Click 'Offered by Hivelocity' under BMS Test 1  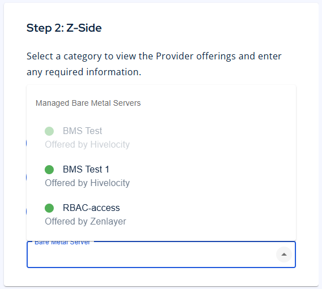point(87,183)
